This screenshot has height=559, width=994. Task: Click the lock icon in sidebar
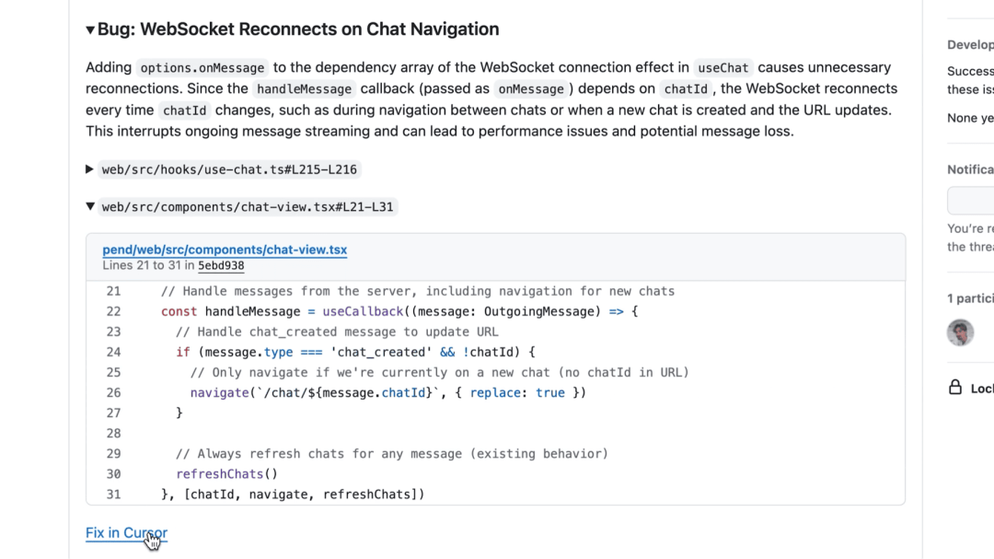click(954, 387)
